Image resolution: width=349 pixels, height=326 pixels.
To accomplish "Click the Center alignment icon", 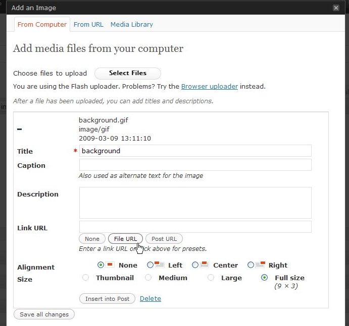I will point(205,265).
